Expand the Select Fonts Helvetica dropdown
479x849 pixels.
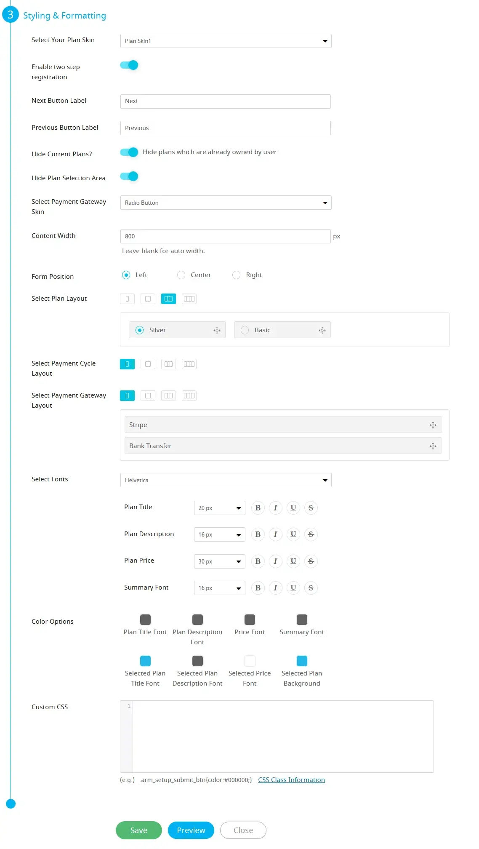pyautogui.click(x=226, y=480)
